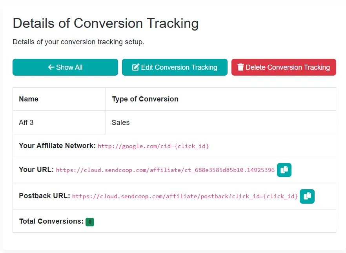This screenshot has height=253, width=346.
Task: Copy the Postback URL using copy icon
Action: (x=307, y=196)
